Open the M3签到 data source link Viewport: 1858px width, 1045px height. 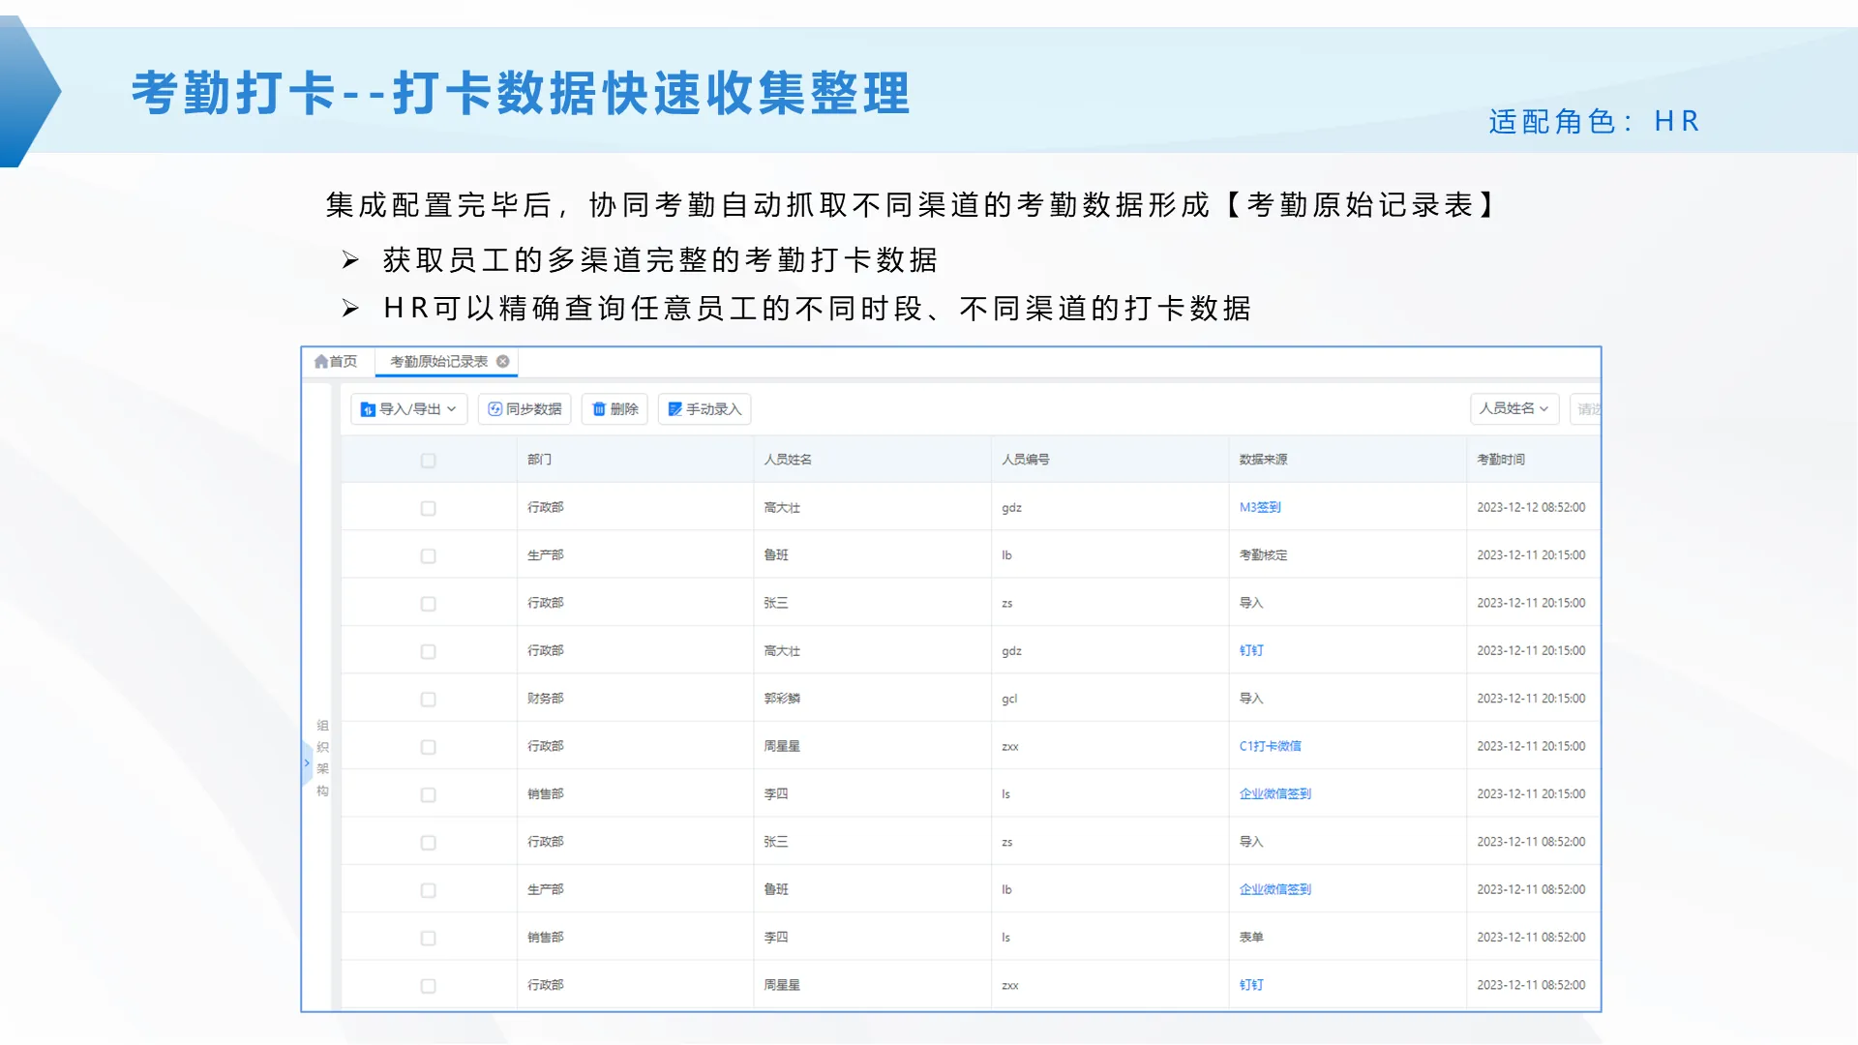click(1260, 507)
